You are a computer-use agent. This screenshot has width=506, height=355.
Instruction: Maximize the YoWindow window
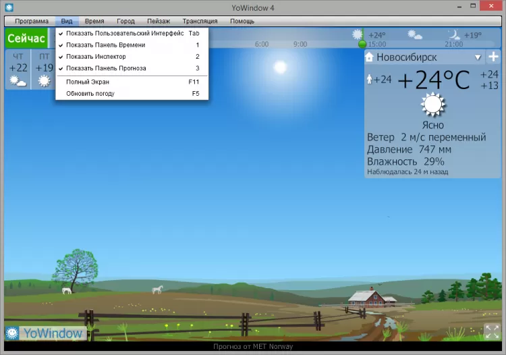click(473, 6)
